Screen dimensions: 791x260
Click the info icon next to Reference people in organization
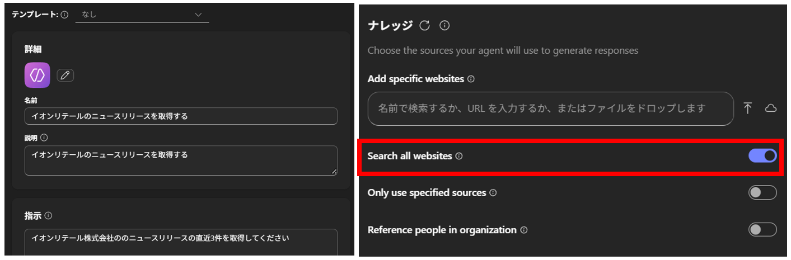point(523,230)
